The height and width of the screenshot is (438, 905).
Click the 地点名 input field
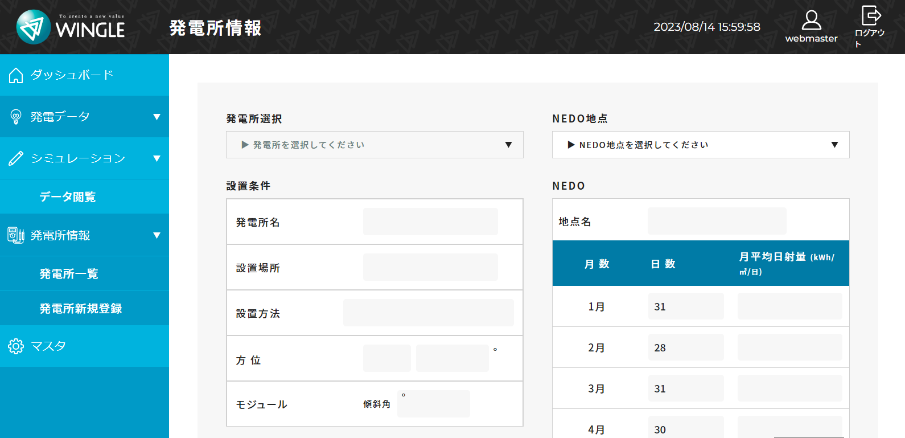(717, 221)
